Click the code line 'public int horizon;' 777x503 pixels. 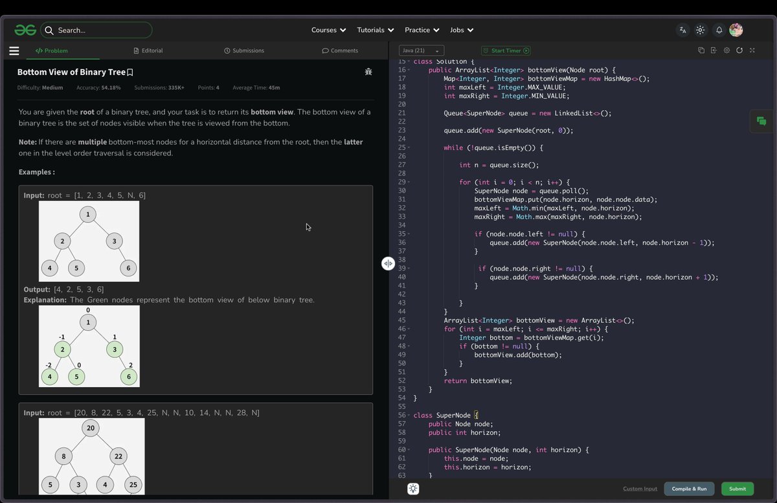(x=464, y=432)
